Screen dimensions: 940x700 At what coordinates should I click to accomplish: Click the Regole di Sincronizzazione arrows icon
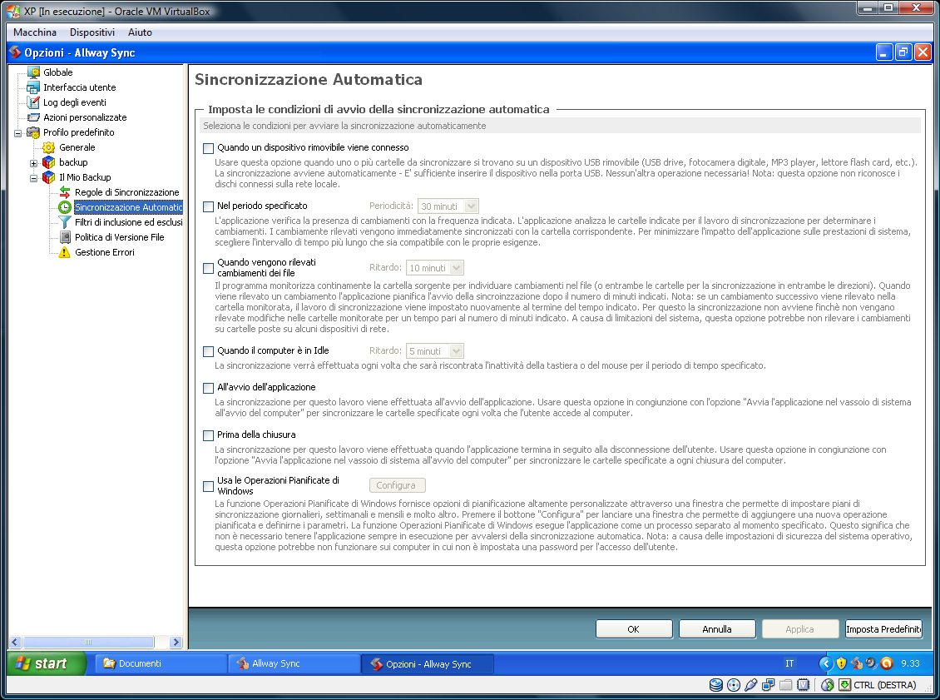[x=65, y=192]
